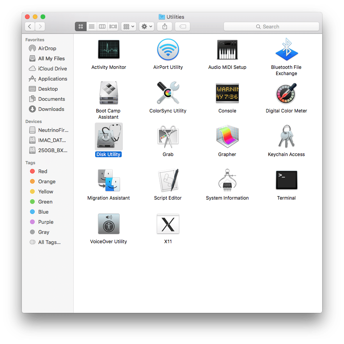
Task: Open the Activity Monitor app icon
Action: (108, 50)
